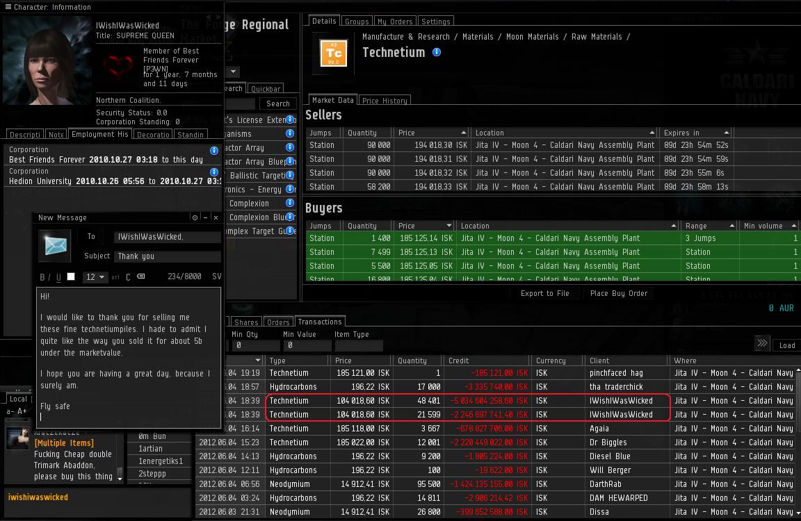Click the Min Value input field
Viewport: 801px width, 521px height.
307,345
